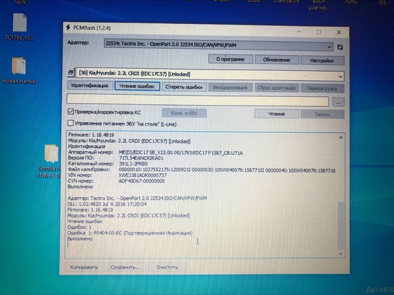Open О программе info

click(x=226, y=59)
